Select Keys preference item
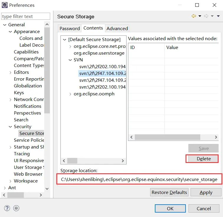This screenshot has width=223, height=217. pos(19,93)
